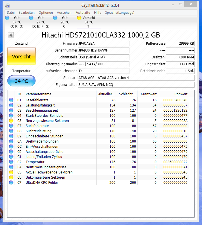The height and width of the screenshot is (225, 202).
Task: Click status orb for Neuzuweisungsereignisse row
Action: [11, 167]
